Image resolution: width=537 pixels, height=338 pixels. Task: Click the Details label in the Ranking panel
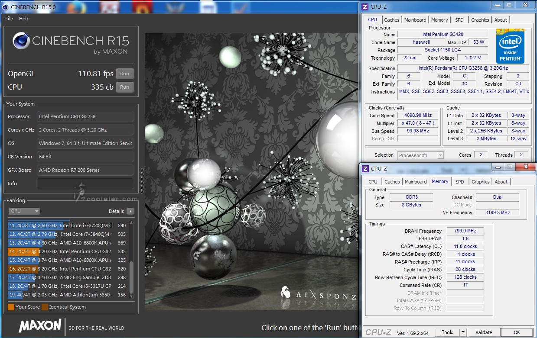116,211
